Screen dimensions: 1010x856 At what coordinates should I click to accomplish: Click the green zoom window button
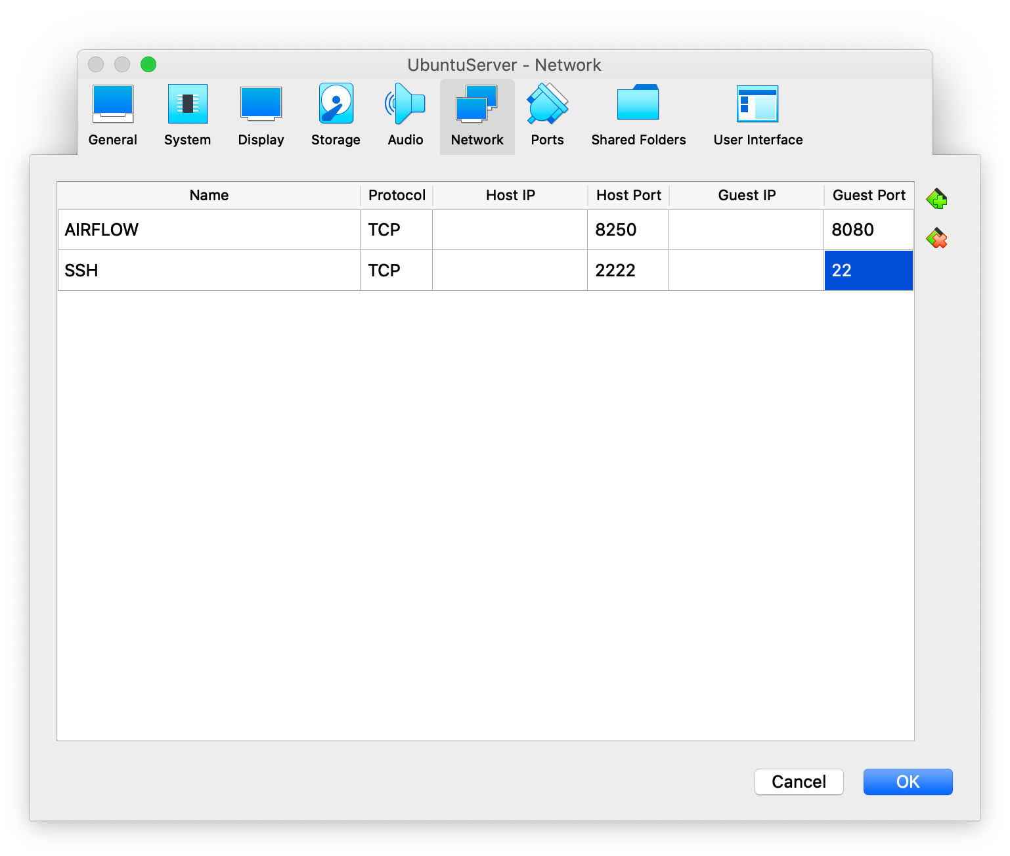(148, 64)
